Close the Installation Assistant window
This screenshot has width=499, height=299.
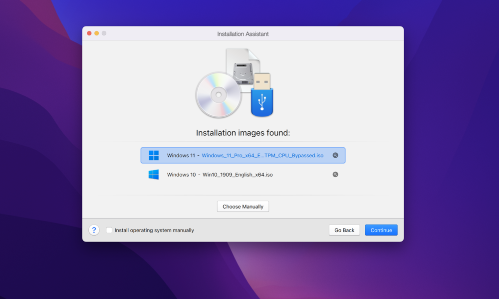(89, 33)
